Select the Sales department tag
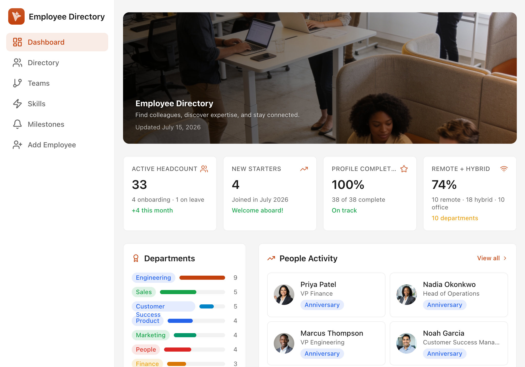This screenshot has height=367, width=525. click(144, 292)
